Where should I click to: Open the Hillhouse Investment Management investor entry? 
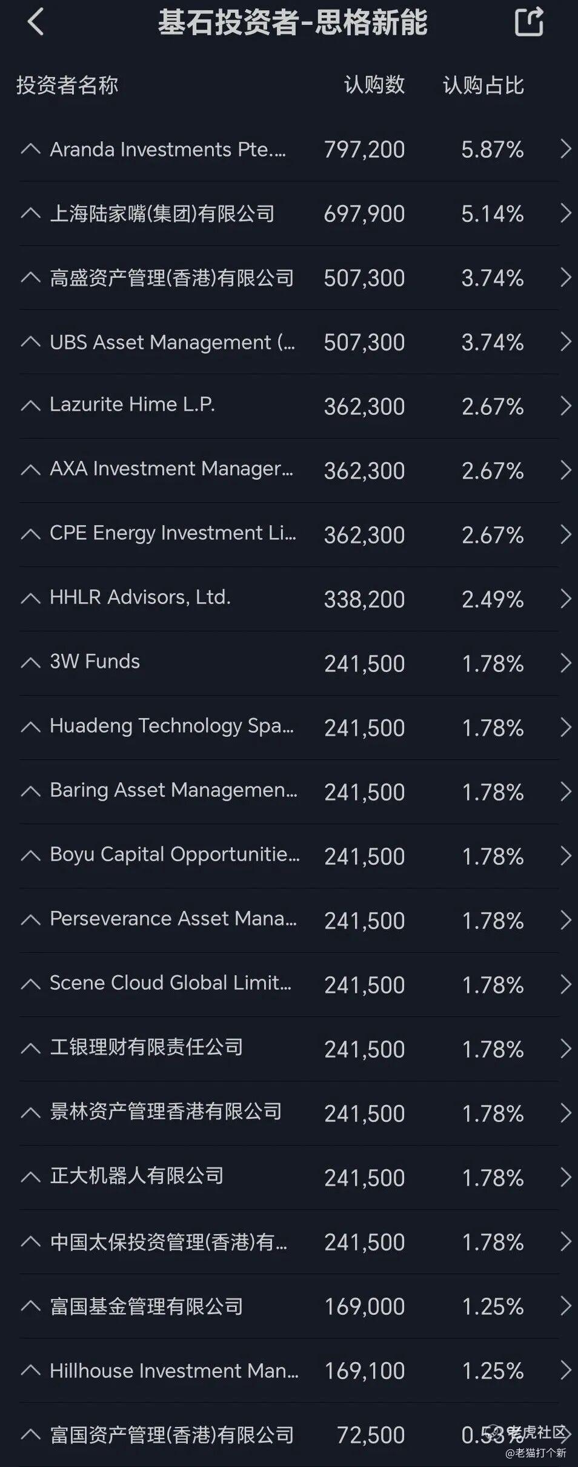(x=174, y=1371)
